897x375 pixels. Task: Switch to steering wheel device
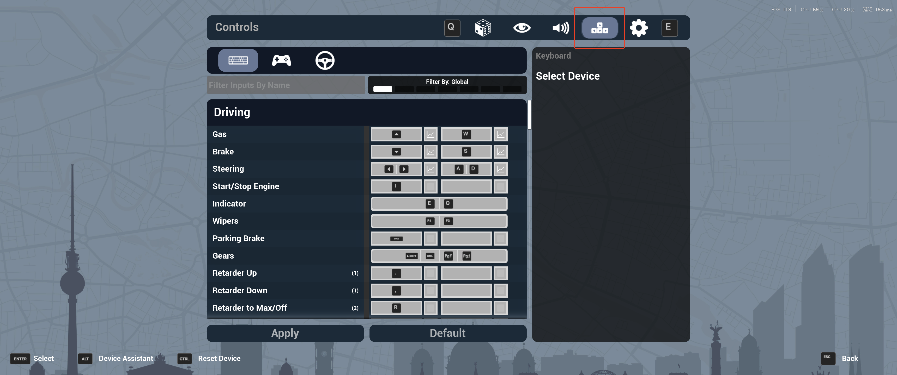point(325,60)
